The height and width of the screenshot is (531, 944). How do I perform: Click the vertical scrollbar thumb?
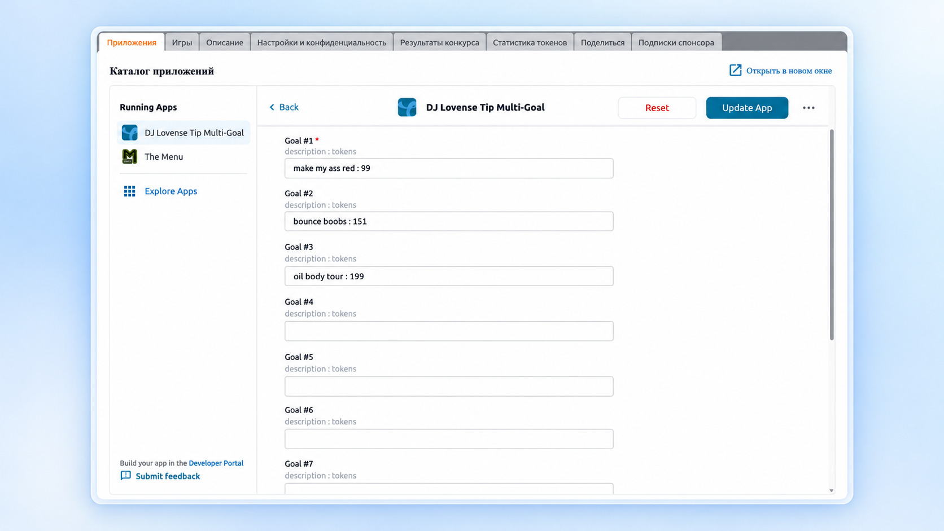(832, 235)
